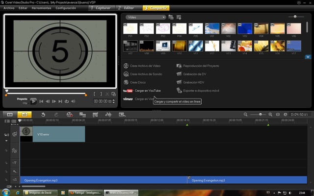The image size is (314, 196).
Task: Click the Enlarge preview window icon
Action: pos(113,94)
